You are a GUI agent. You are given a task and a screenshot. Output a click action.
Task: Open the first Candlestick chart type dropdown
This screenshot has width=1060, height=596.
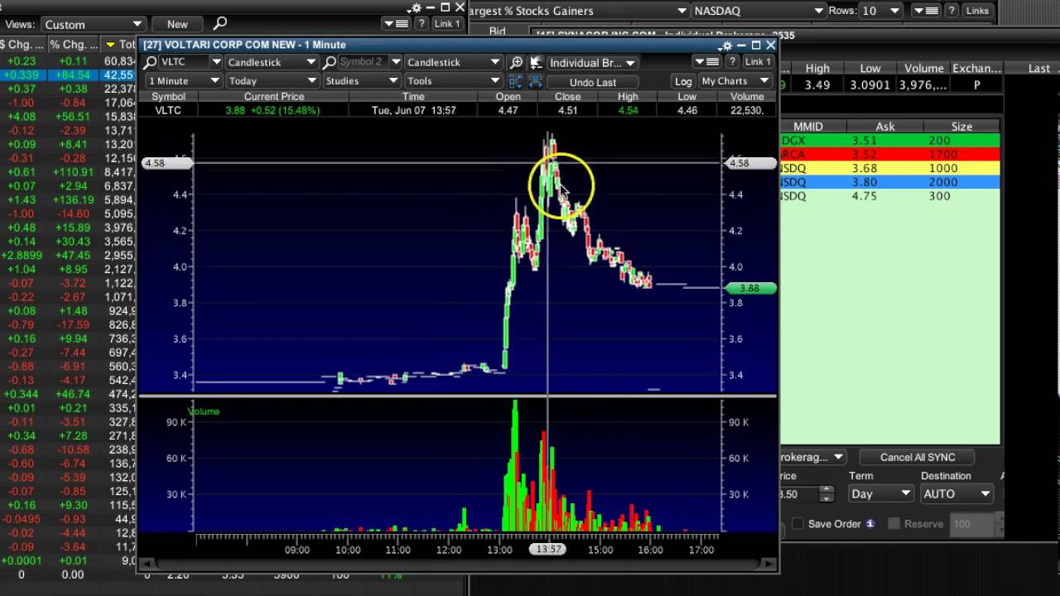pos(272,62)
